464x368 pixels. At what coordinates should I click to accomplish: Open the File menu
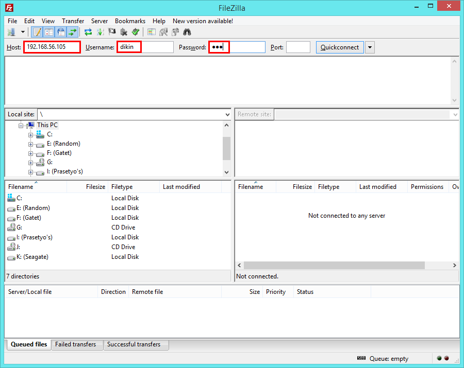coord(12,21)
